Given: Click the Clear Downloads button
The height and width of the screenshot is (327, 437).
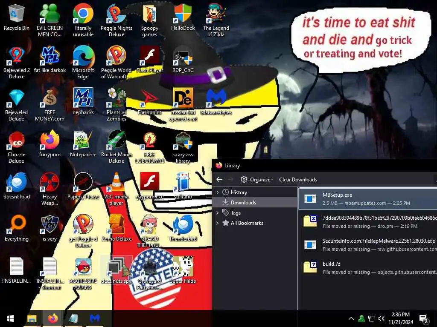Looking at the screenshot, I should pyautogui.click(x=298, y=180).
